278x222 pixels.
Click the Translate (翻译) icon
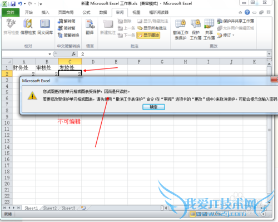(x=90, y=27)
